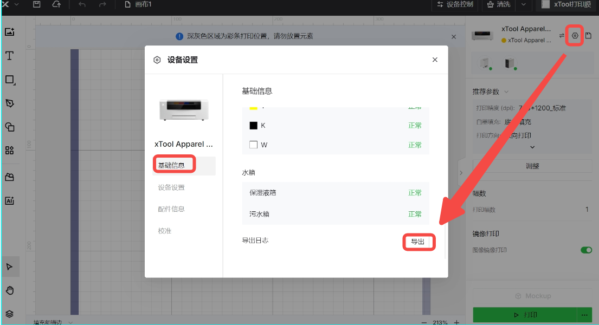Select the Text tool in left toolbar
This screenshot has height=325, width=599.
[x=9, y=56]
